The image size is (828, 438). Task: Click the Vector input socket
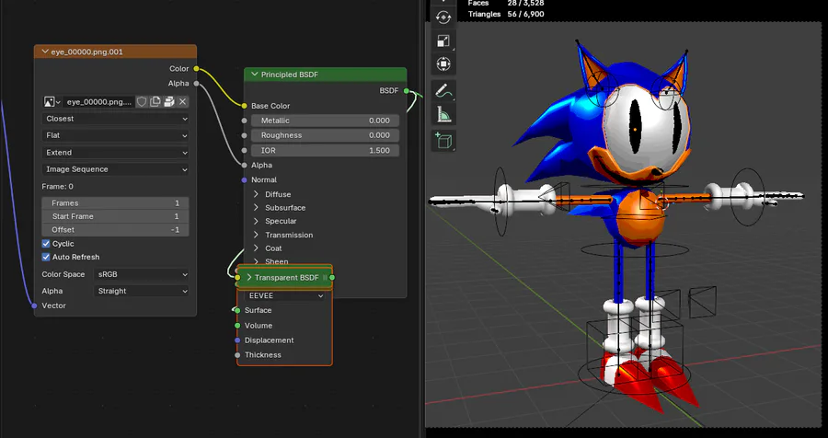pyautogui.click(x=34, y=305)
